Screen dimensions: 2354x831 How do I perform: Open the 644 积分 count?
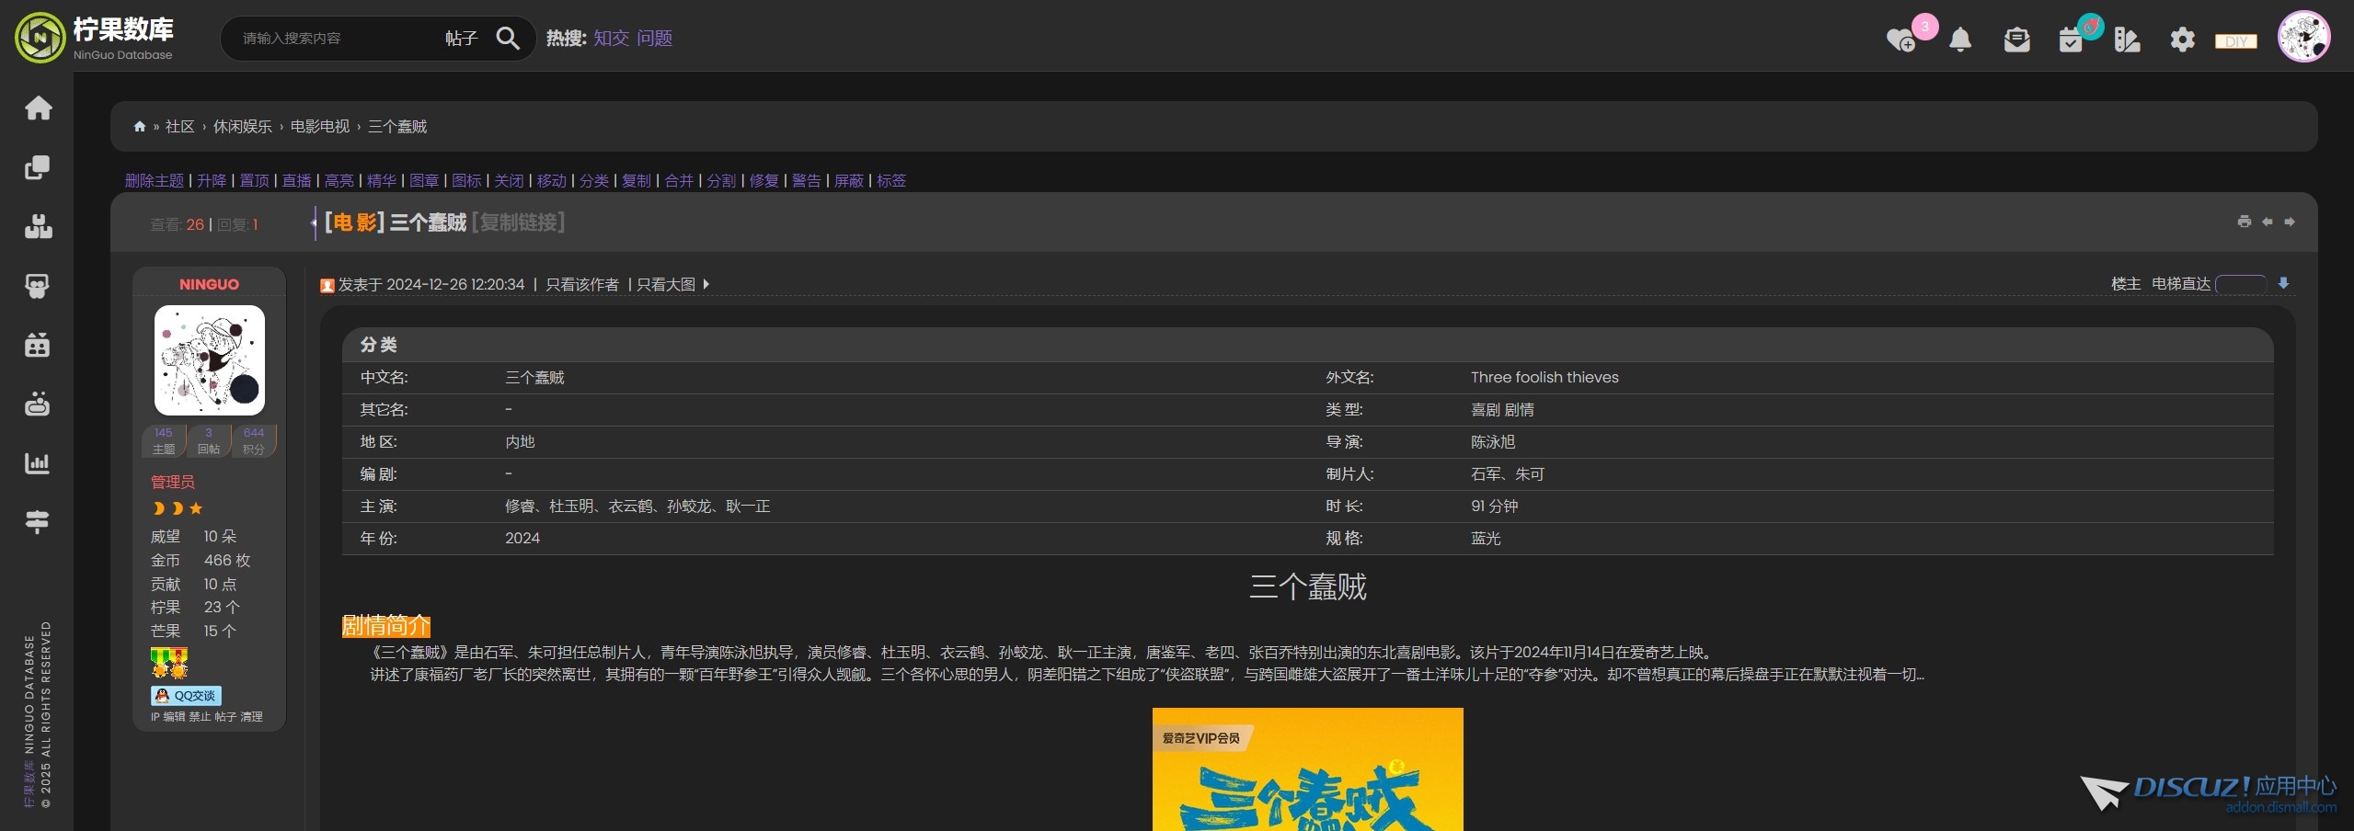254,440
